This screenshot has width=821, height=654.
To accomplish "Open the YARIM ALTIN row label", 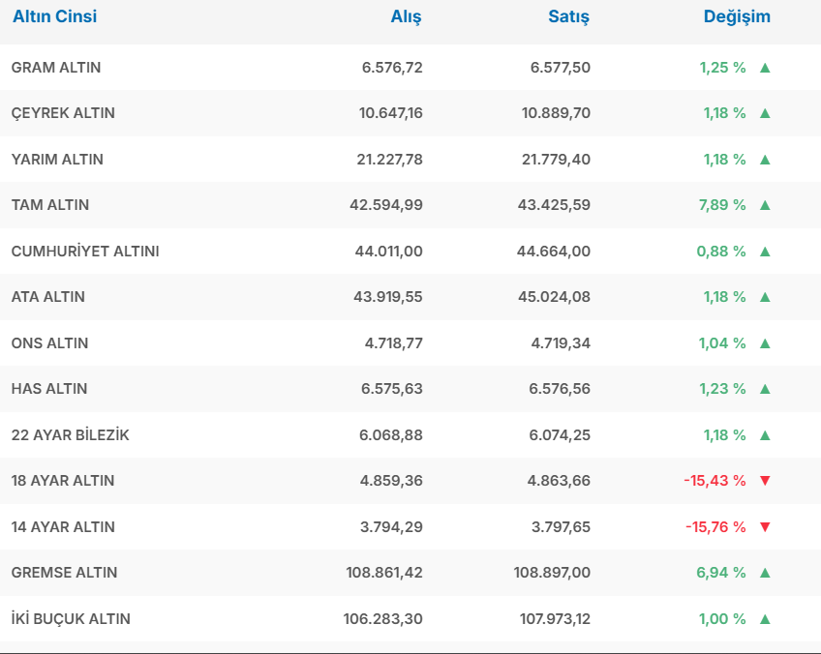I will [x=57, y=160].
